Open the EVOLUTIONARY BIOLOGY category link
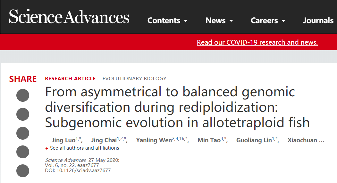 [134, 79]
